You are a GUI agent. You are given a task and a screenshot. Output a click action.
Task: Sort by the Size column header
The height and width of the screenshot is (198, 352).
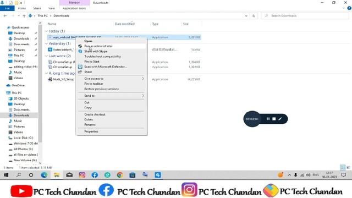[186, 24]
